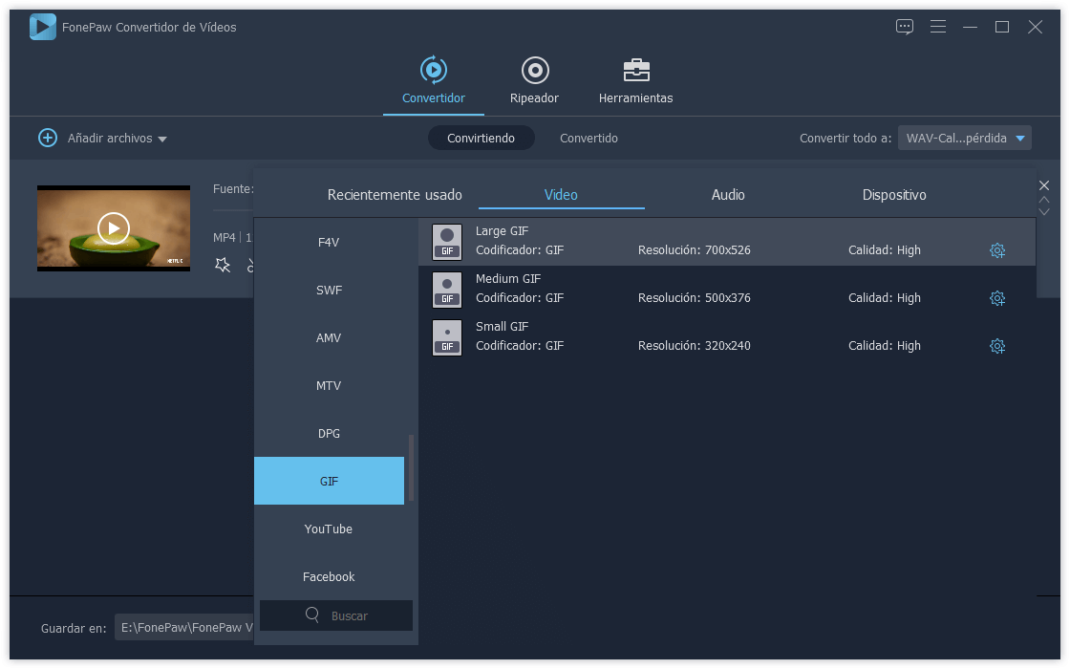Maximize the FonePaw window
The width and height of the screenshot is (1070, 669).
coord(1002,27)
